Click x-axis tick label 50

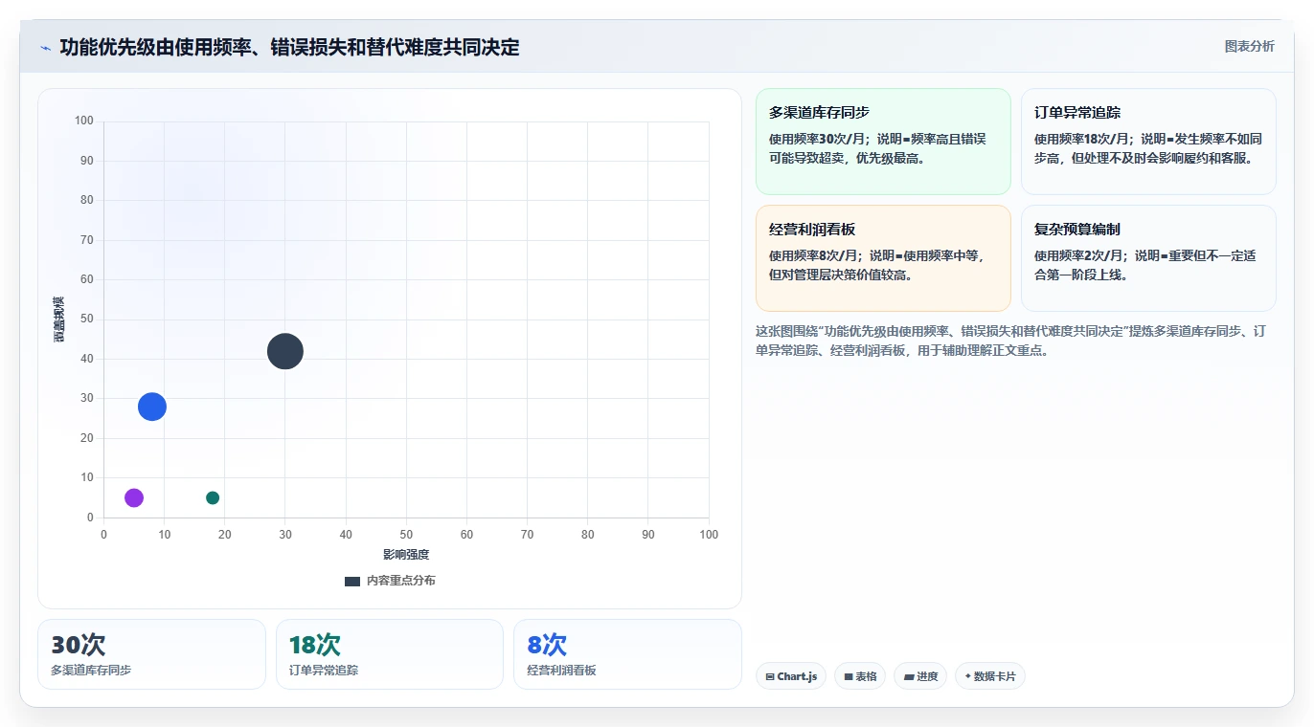pos(406,535)
